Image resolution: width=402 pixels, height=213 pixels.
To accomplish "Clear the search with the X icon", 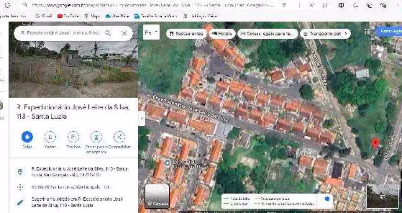I will coord(124,33).
